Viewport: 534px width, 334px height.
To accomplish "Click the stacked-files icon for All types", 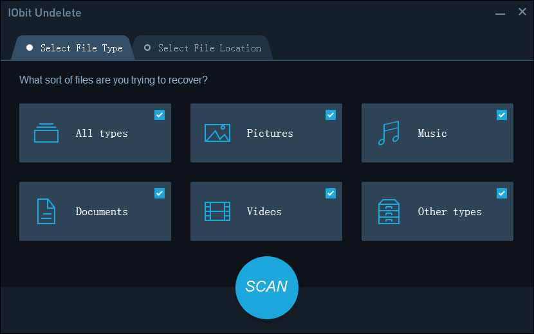I will [x=46, y=133].
